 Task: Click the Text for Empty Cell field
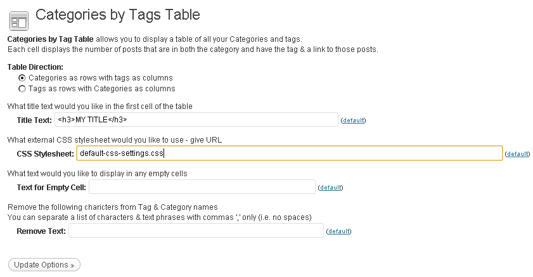click(202, 187)
